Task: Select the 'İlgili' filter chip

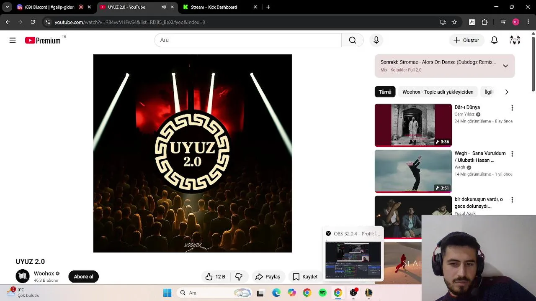Action: pos(489,92)
